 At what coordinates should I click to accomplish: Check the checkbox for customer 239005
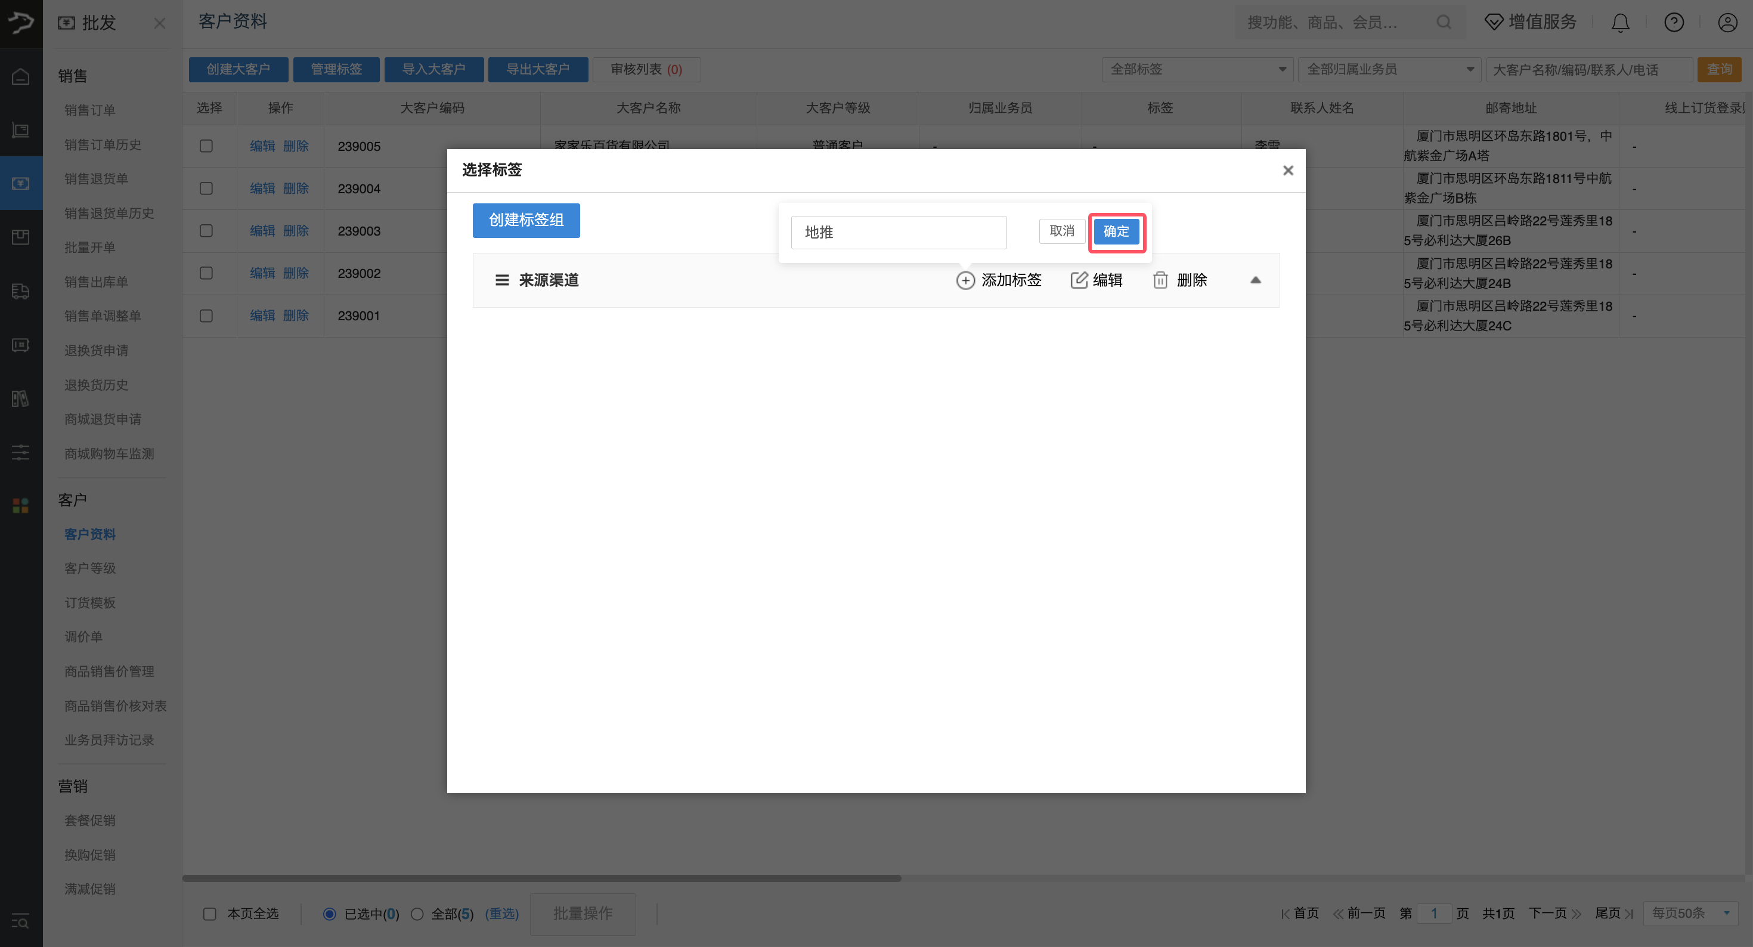[x=206, y=146]
